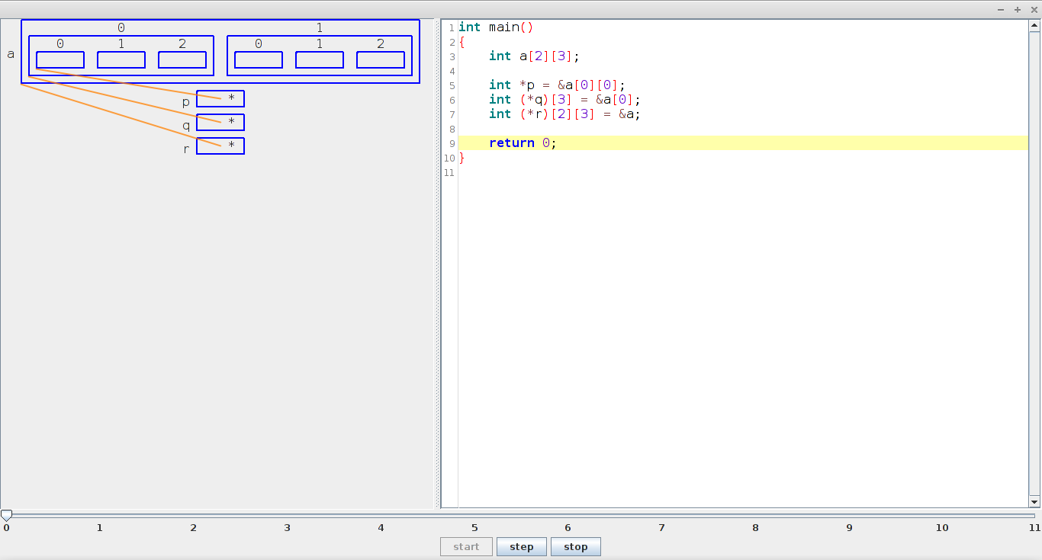The image size is (1042, 560).
Task: Click cell a[0][0] box
Action: pyautogui.click(x=60, y=59)
